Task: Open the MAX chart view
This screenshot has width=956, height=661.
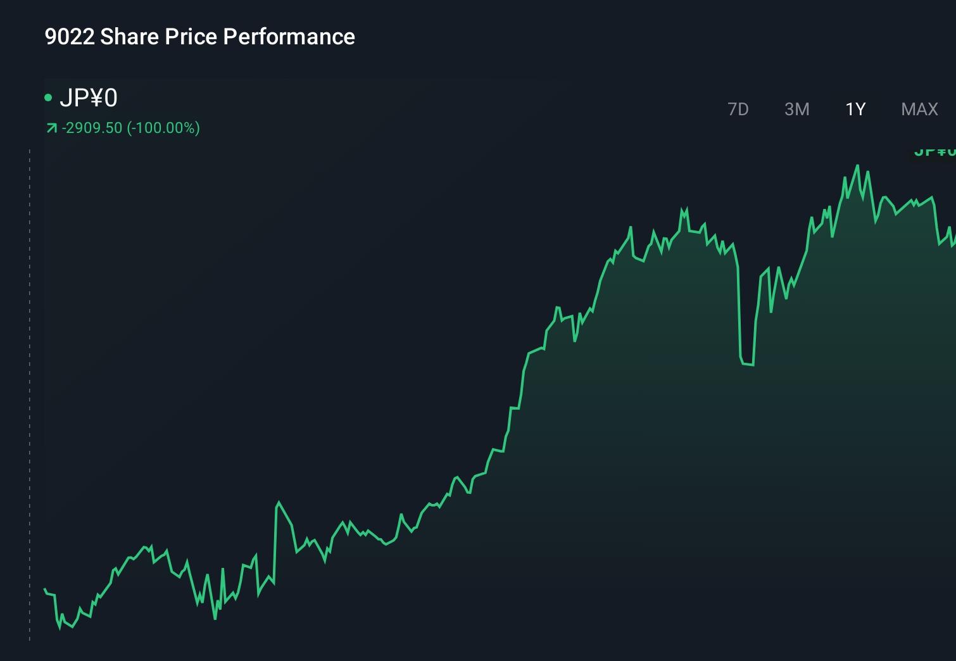Action: [x=919, y=109]
